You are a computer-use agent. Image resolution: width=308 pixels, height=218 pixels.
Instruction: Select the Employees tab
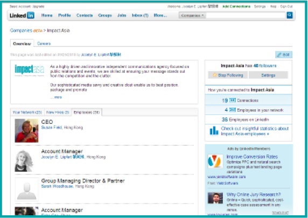pos(87,112)
